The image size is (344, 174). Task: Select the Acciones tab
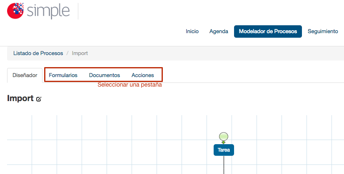[142, 75]
